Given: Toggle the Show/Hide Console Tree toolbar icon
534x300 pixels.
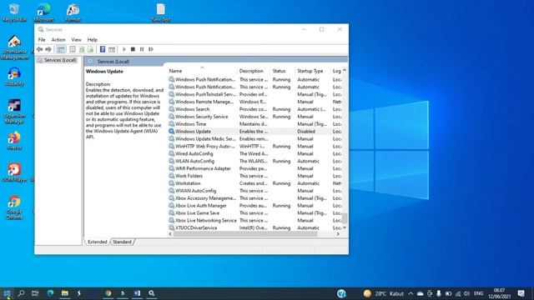Looking at the screenshot, I should [61, 49].
